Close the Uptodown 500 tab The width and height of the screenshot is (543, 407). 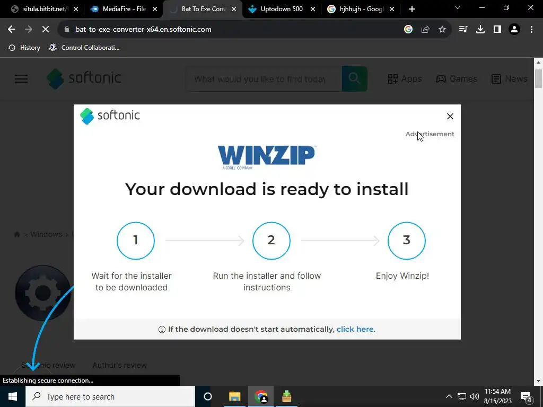click(x=313, y=10)
